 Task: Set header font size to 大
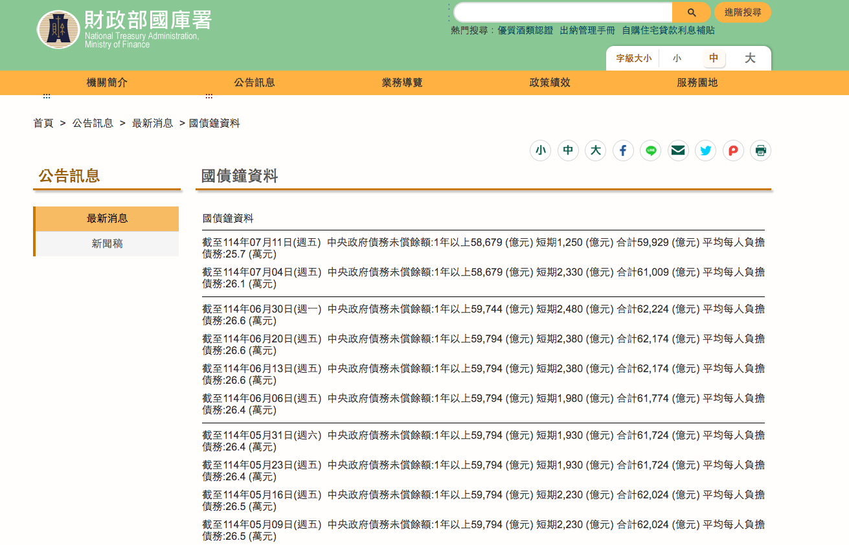pyautogui.click(x=750, y=58)
